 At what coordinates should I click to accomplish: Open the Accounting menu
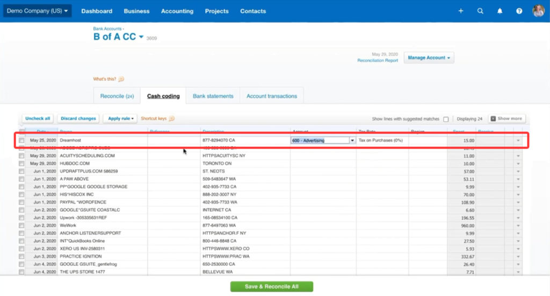pos(177,11)
